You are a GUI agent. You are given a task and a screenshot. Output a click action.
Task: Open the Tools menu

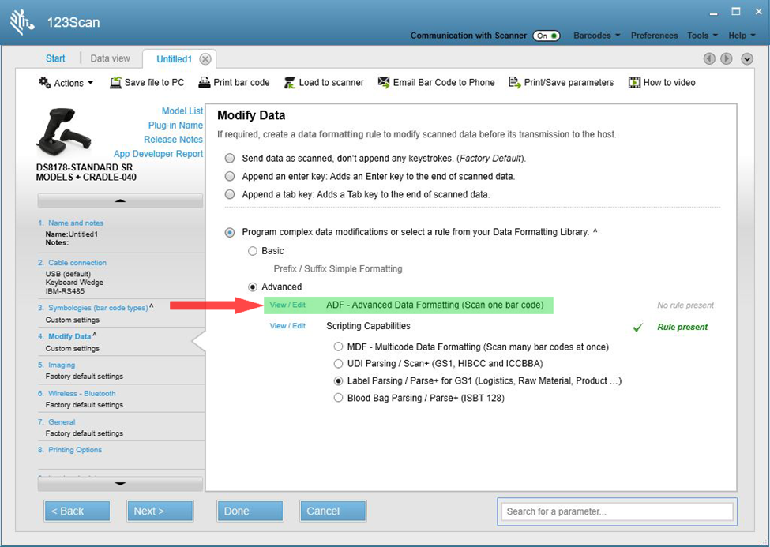[700, 36]
